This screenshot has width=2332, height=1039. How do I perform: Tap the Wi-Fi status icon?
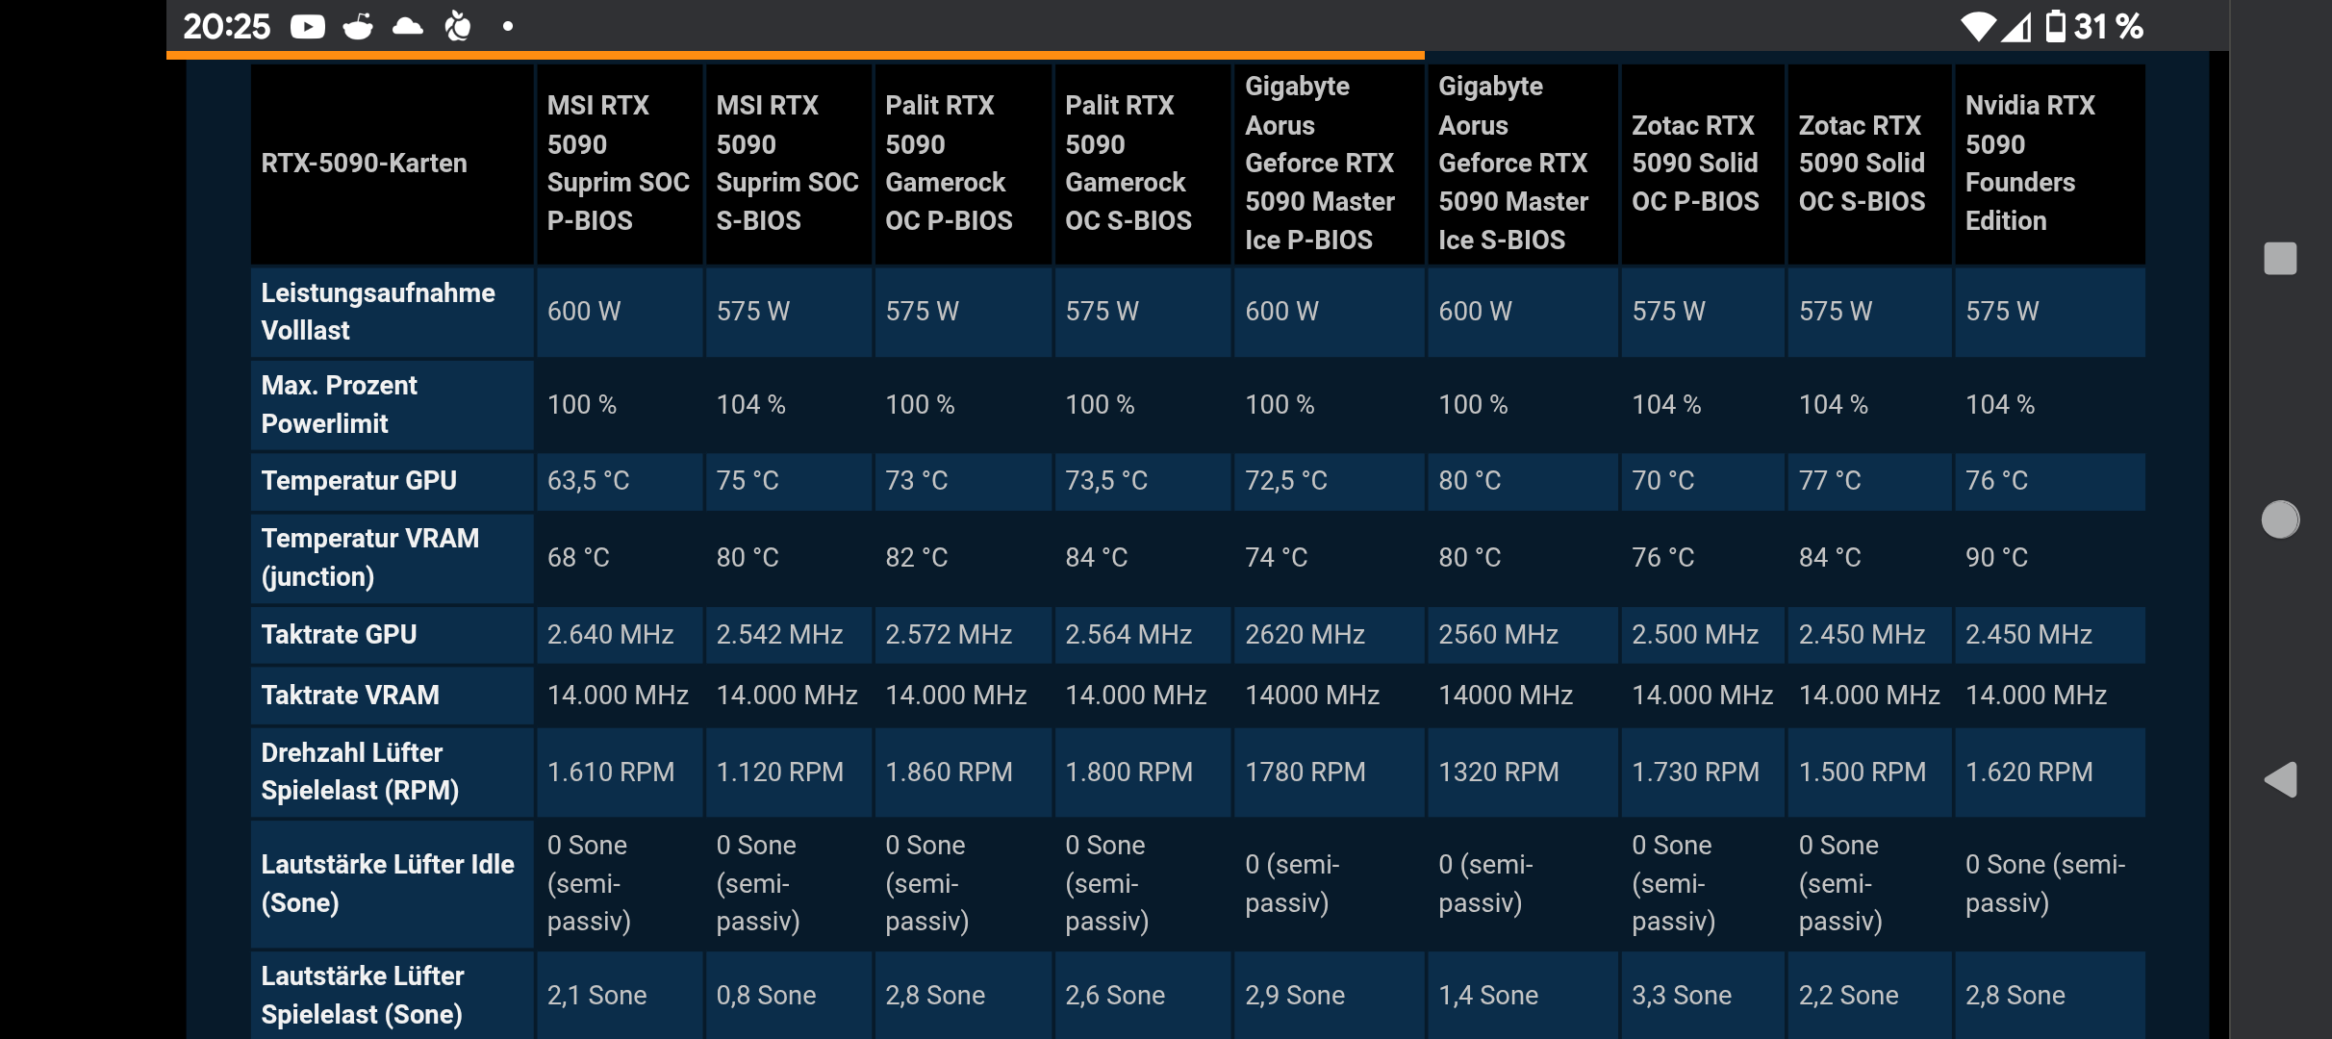tap(1977, 26)
